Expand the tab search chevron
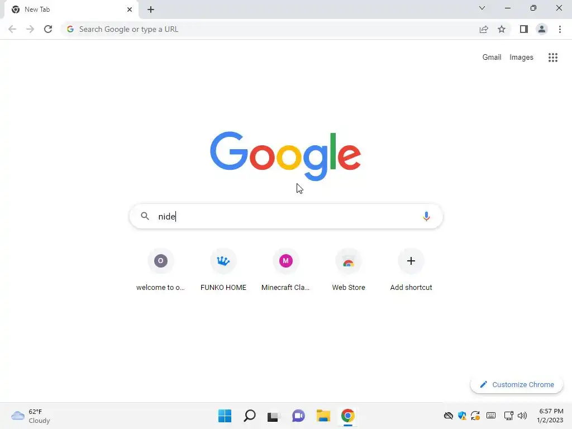This screenshot has height=429, width=572. [x=482, y=8]
